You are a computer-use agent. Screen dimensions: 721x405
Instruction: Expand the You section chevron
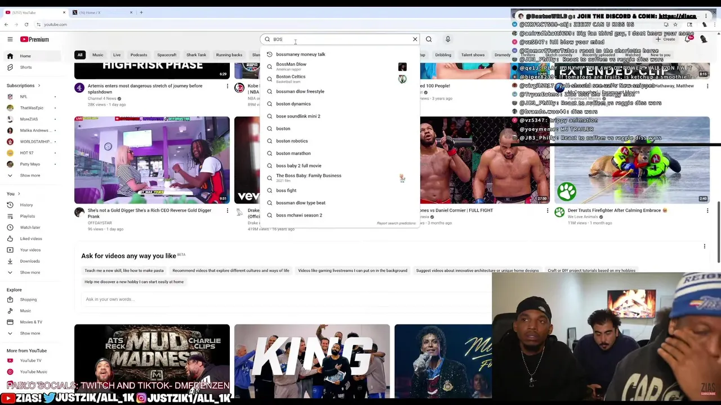point(18,193)
